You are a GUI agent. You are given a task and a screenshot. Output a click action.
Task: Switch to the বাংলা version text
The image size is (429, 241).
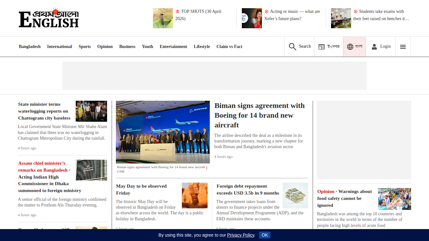[x=359, y=46]
